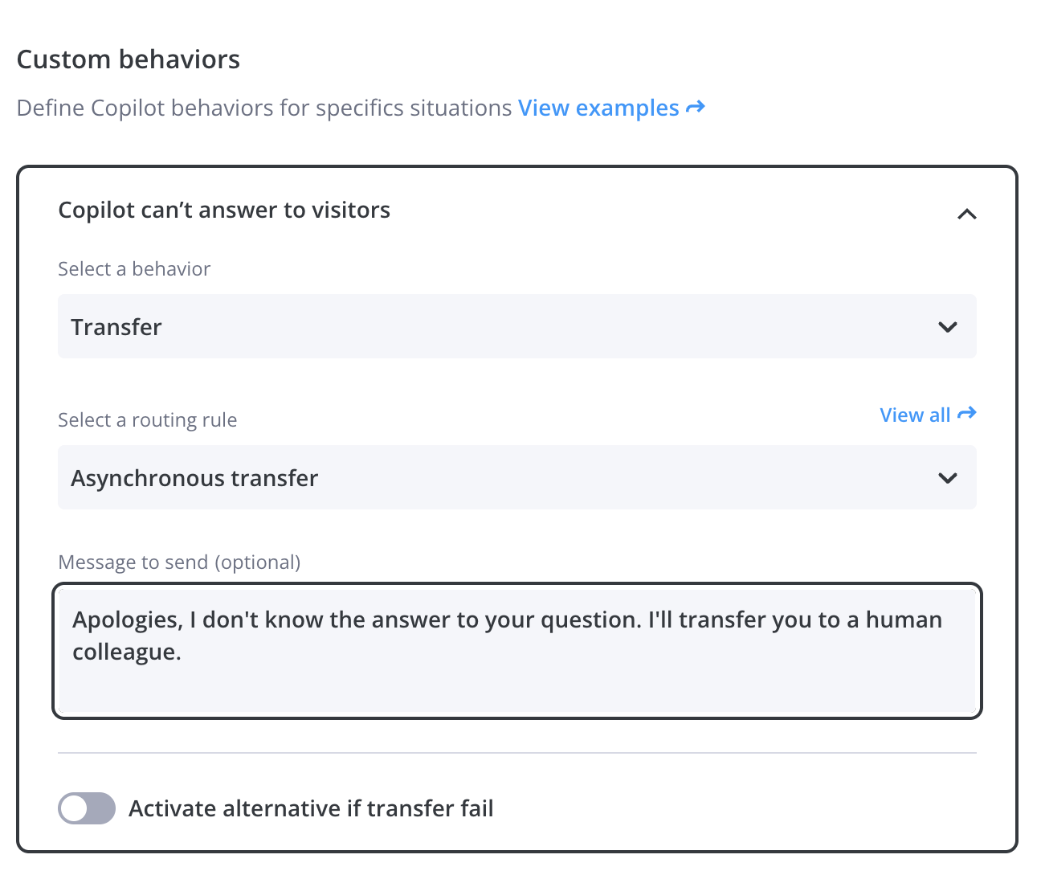Enable Activate alternative if transfer fail toggle

coord(87,808)
